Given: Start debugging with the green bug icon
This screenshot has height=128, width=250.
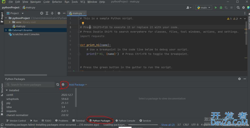Looking at the screenshot, I should click(x=221, y=7).
